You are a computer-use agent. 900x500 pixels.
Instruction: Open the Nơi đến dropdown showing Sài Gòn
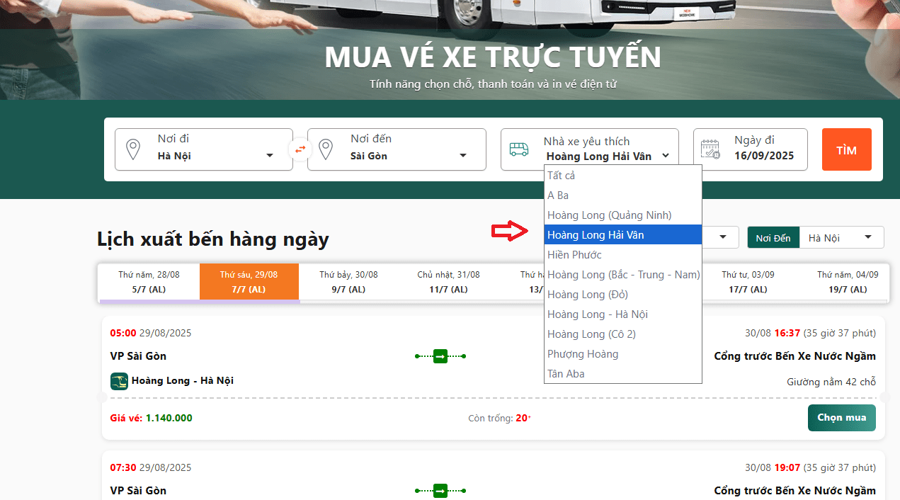pos(407,156)
